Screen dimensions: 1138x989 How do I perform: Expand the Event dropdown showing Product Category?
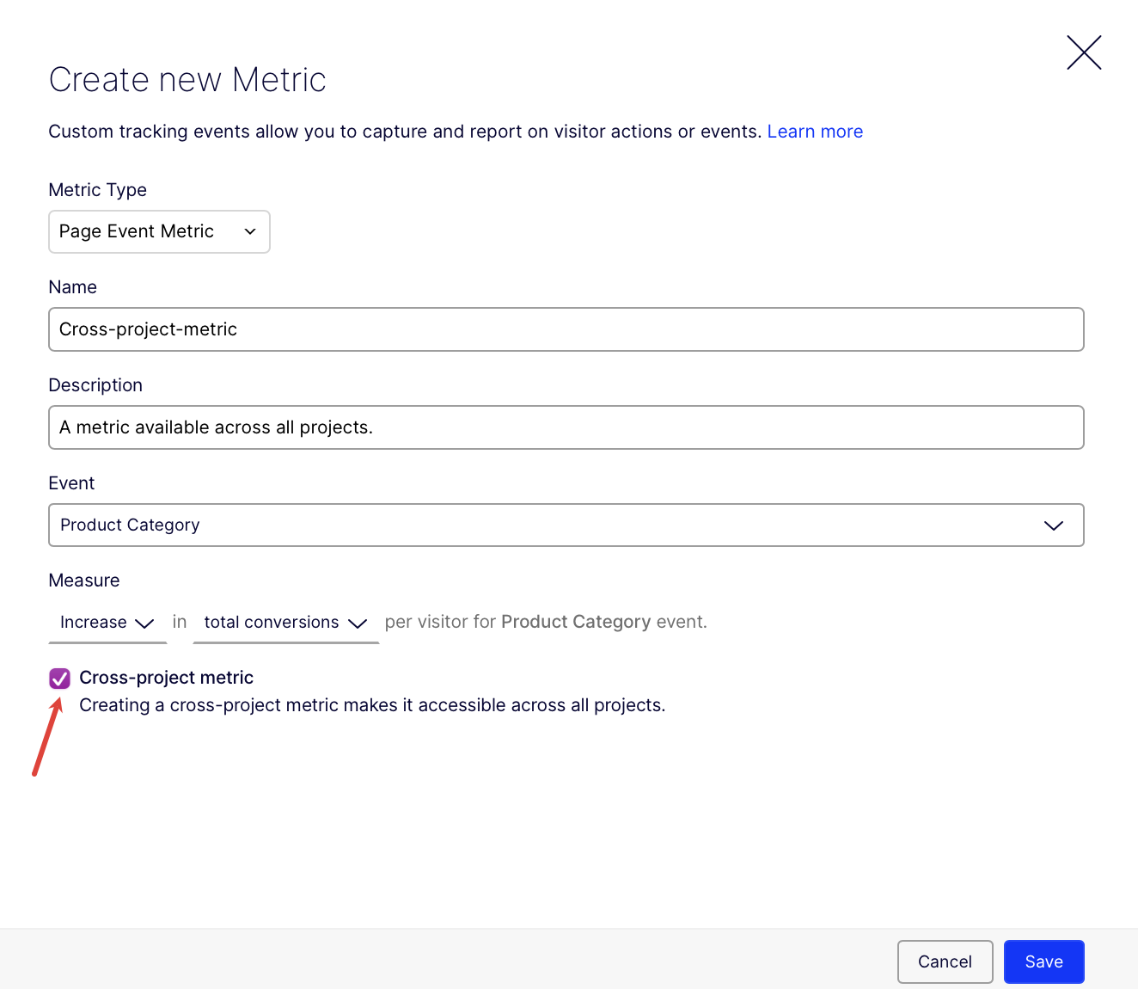click(x=566, y=525)
